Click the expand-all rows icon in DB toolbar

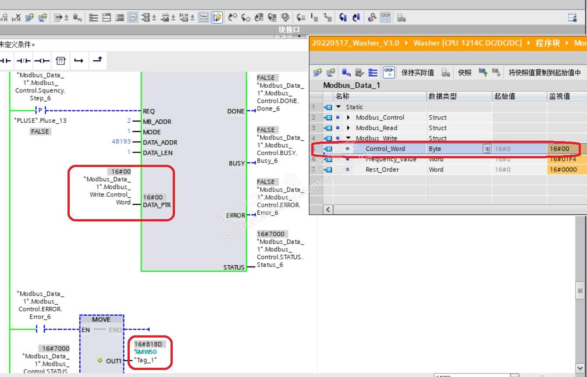coord(373,72)
